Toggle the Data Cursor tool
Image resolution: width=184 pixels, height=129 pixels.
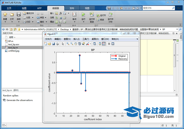83,44
